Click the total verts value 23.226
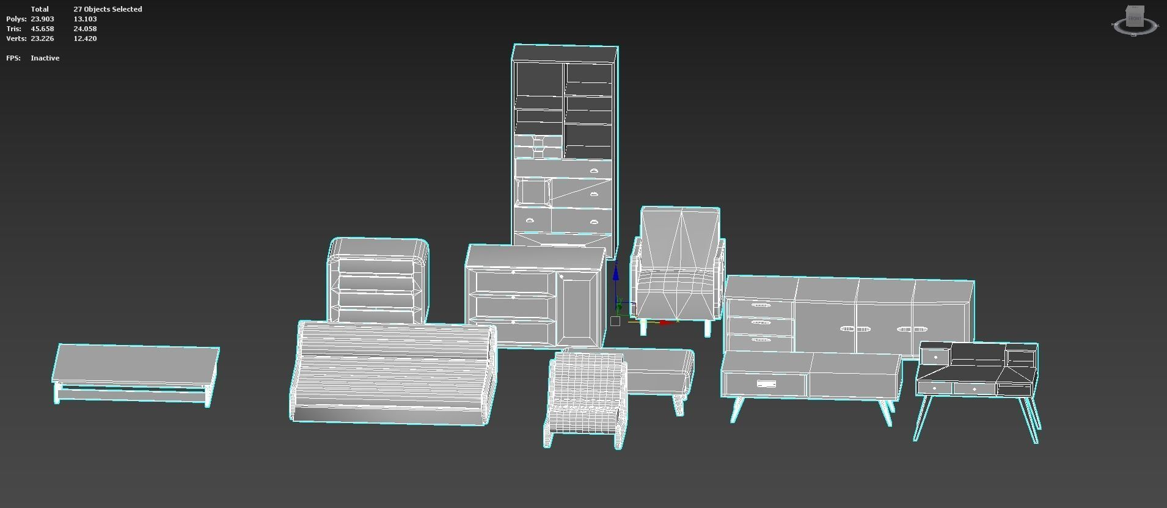The image size is (1167, 508). 42,38
